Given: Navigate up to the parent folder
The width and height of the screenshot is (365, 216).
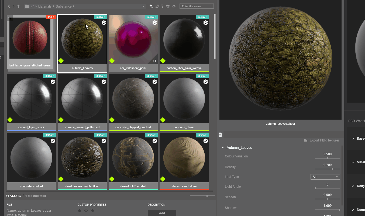Looking at the screenshot, I should [19, 6].
